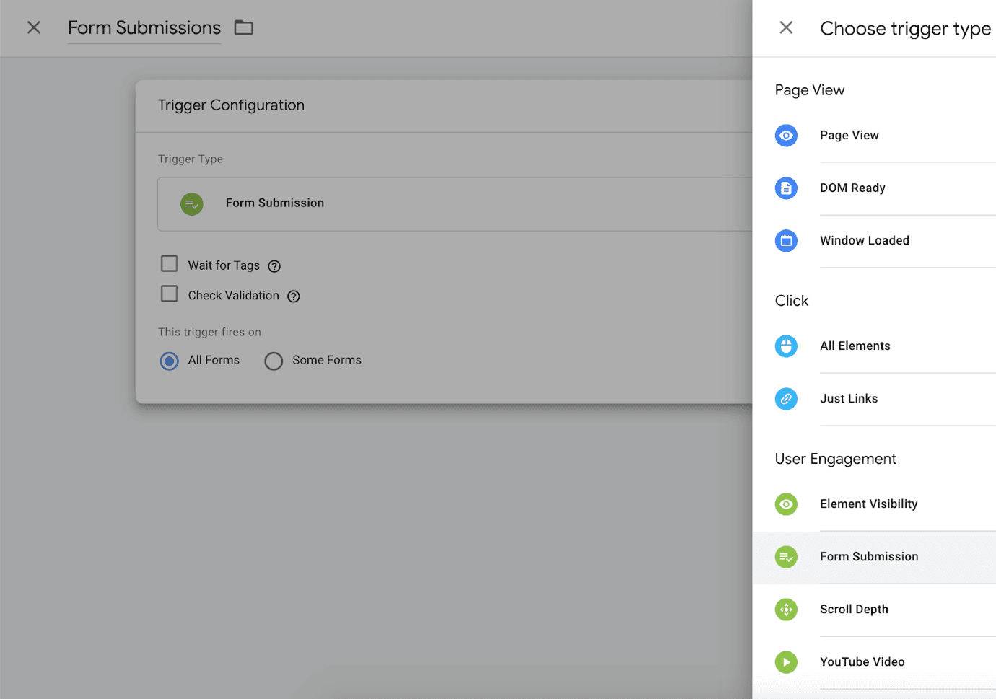Click the Form Submission icon in Trigger Type box

[x=192, y=204]
